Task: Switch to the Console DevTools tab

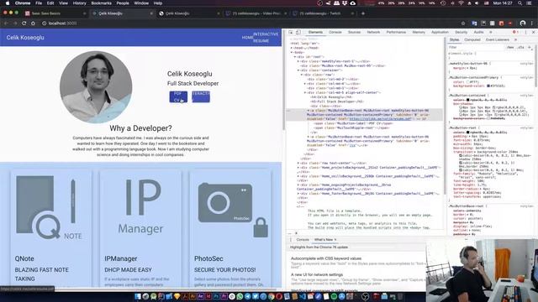Action: click(x=335, y=32)
